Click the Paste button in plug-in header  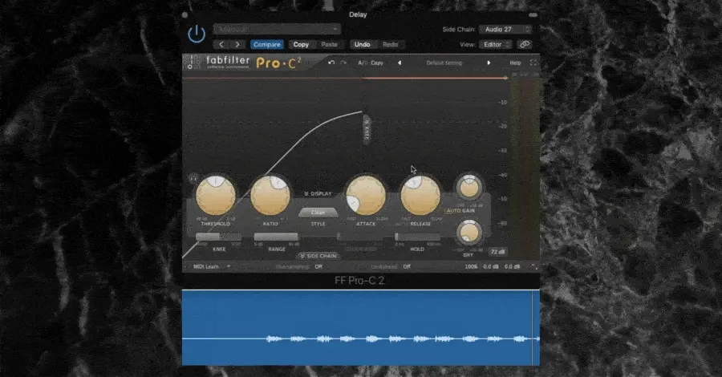(329, 45)
